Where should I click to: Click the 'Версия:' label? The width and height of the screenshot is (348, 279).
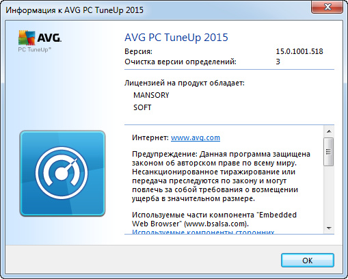tap(138, 51)
